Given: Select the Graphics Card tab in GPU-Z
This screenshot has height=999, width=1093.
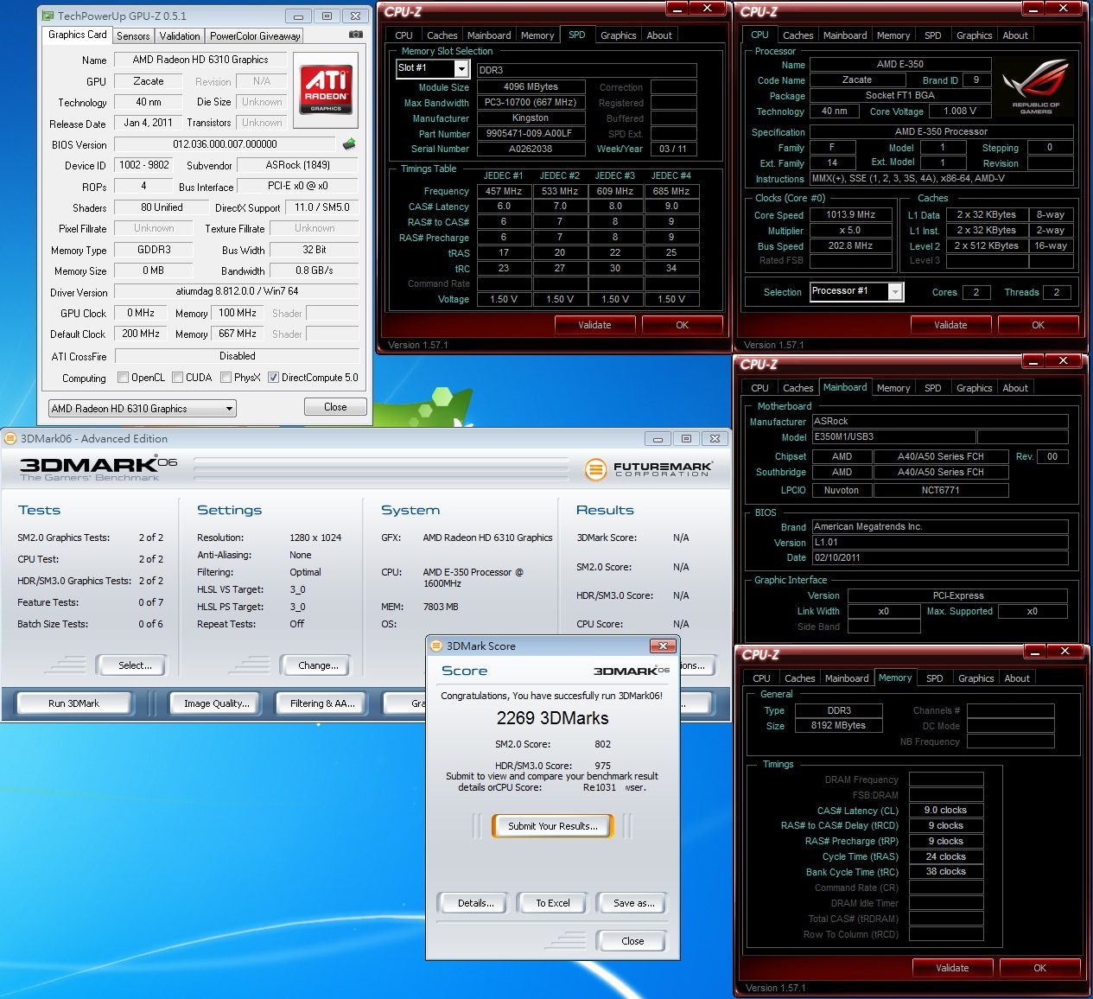Looking at the screenshot, I should [x=78, y=35].
